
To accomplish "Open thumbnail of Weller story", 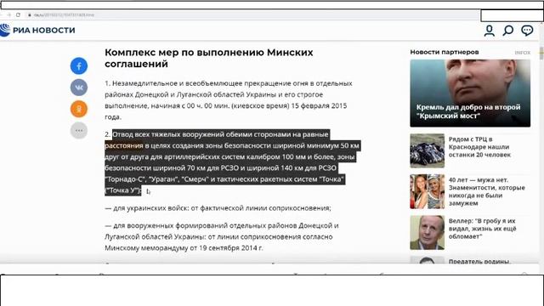I will pyautogui.click(x=427, y=232).
